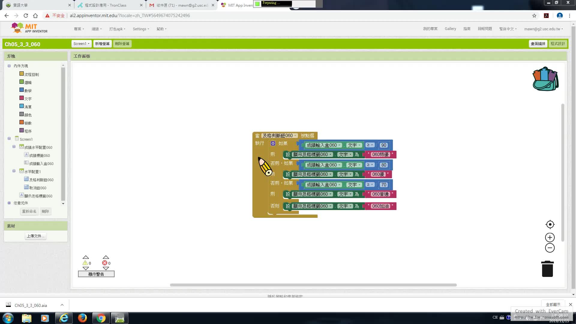
Task: Open Chrome's three-dot menu
Action: [569, 16]
